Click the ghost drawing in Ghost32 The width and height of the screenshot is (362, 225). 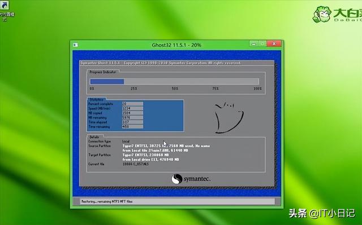229,118
